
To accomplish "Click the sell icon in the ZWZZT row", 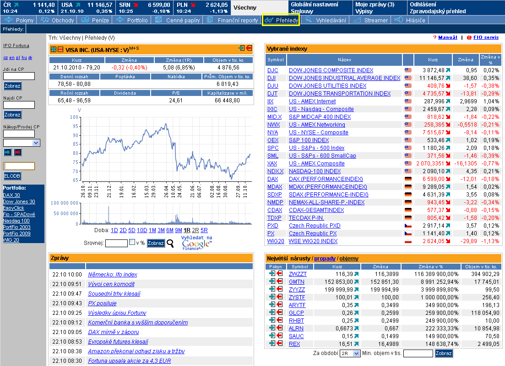I will coord(280,273).
